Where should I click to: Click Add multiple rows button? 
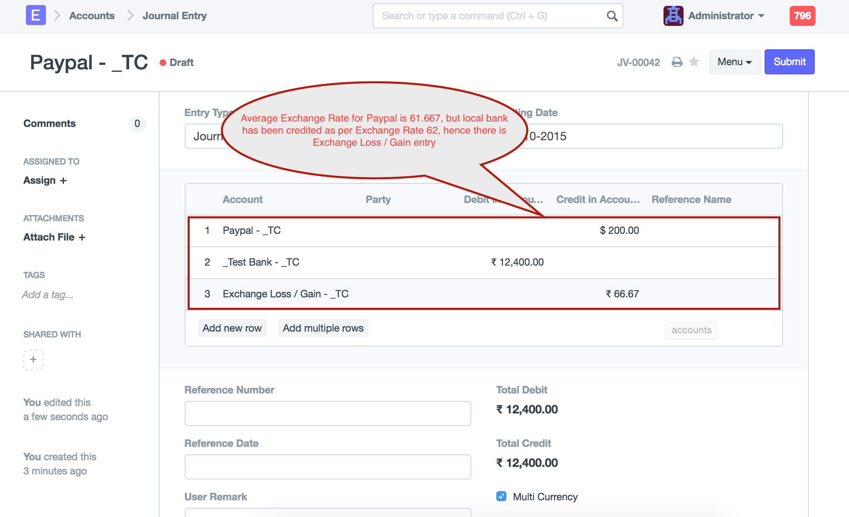[323, 328]
